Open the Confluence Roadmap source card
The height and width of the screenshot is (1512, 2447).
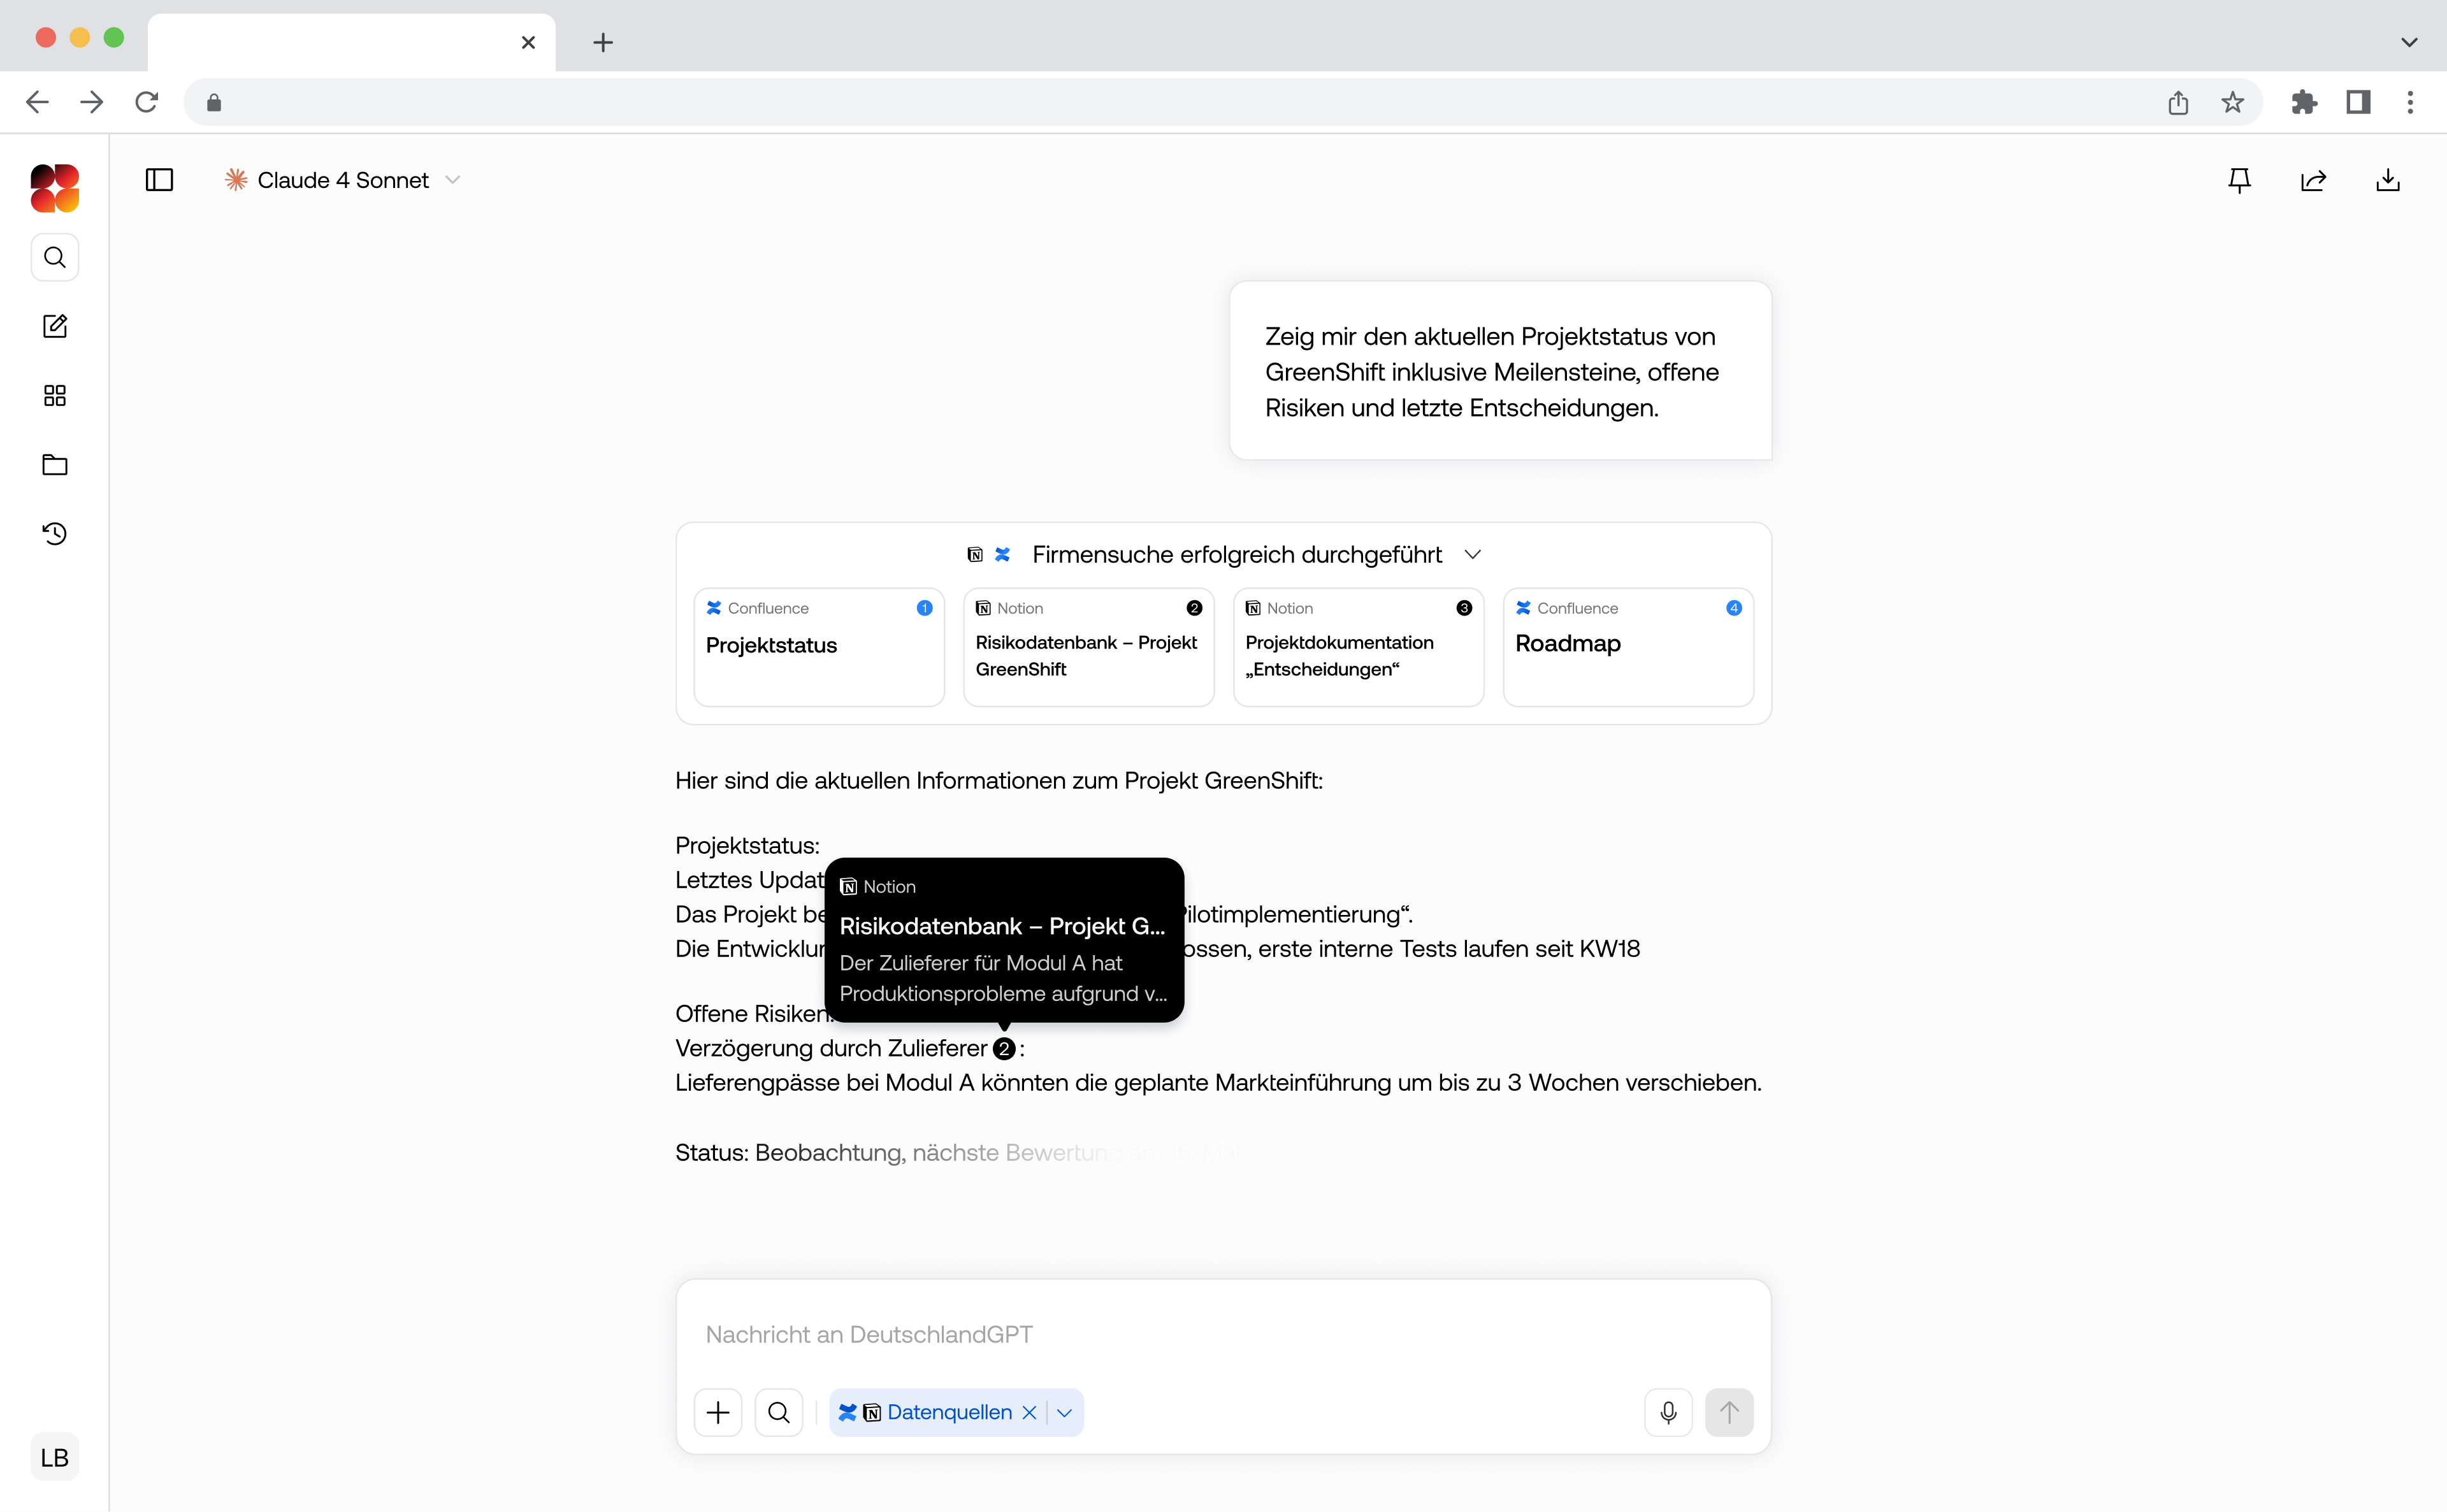pyautogui.click(x=1627, y=647)
